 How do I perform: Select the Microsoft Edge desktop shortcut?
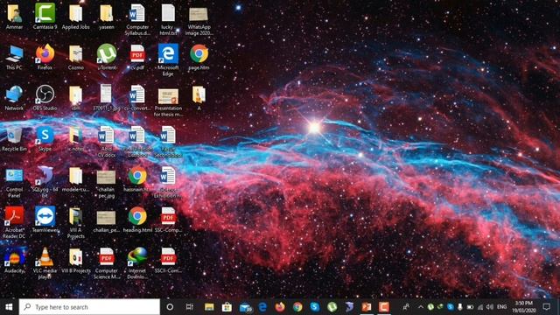tap(168, 60)
